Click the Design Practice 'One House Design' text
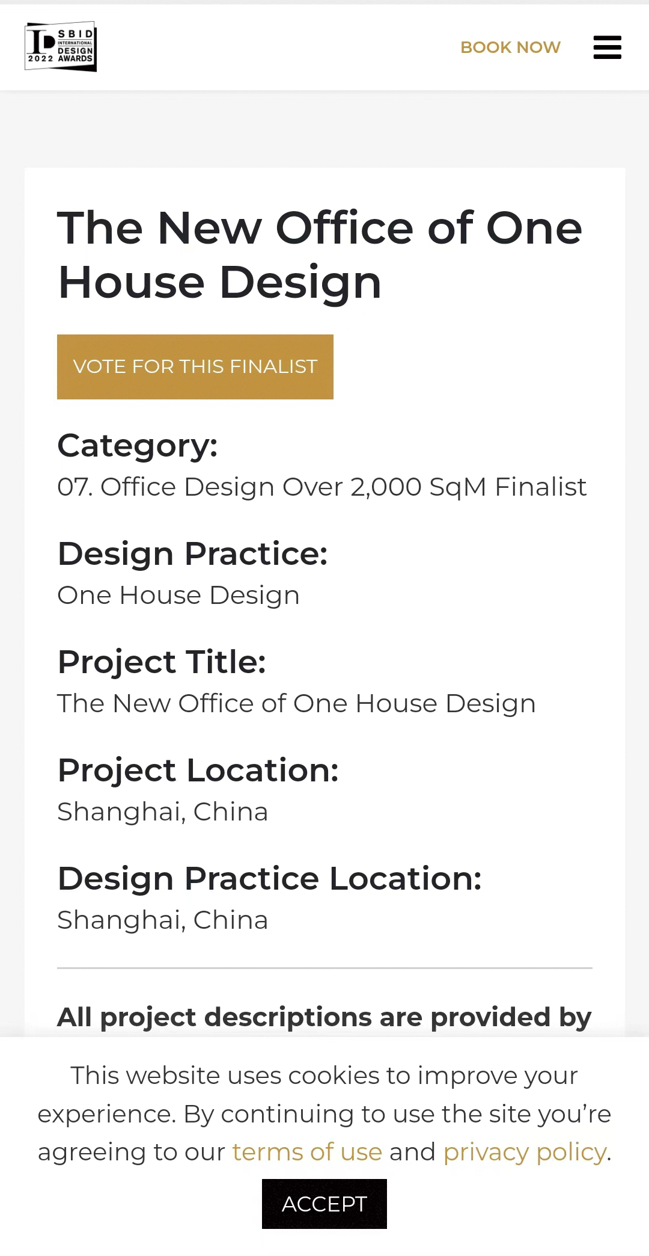Viewport: 649px width, 1256px height. tap(178, 594)
